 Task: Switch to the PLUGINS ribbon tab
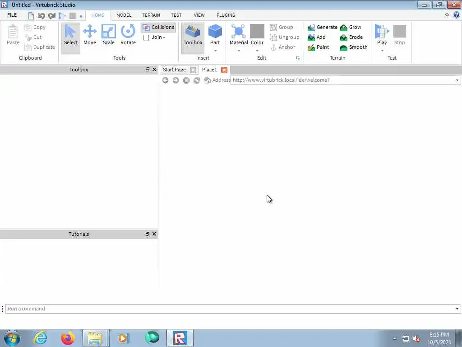click(226, 15)
